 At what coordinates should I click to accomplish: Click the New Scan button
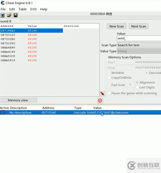point(117,26)
